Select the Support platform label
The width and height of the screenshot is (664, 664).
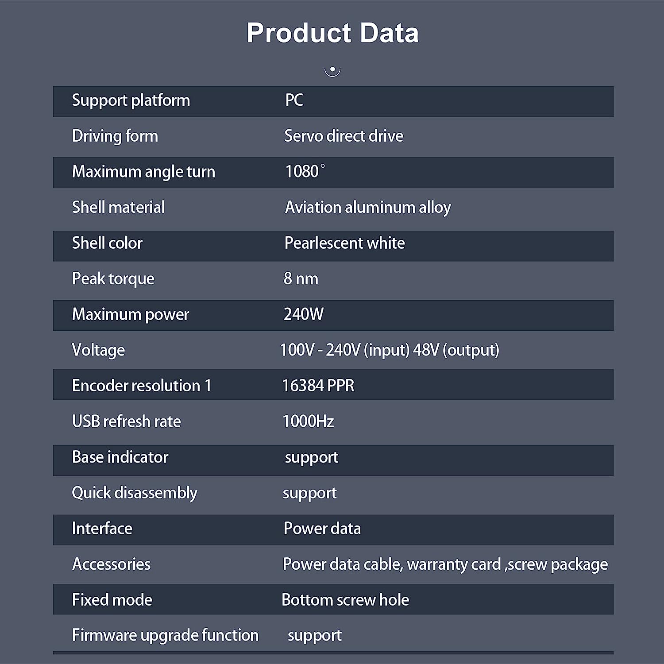coord(131,100)
